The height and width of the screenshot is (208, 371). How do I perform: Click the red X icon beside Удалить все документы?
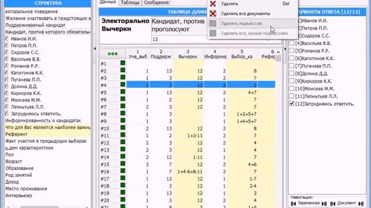click(x=213, y=13)
